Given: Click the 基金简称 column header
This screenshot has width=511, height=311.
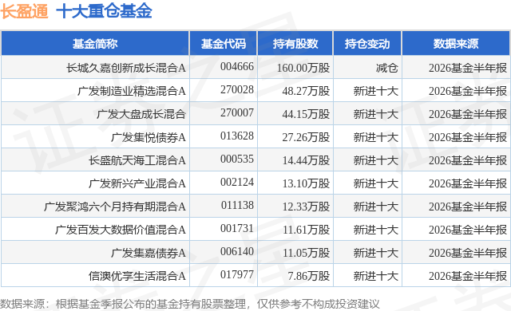Looking at the screenshot, I should point(95,44).
